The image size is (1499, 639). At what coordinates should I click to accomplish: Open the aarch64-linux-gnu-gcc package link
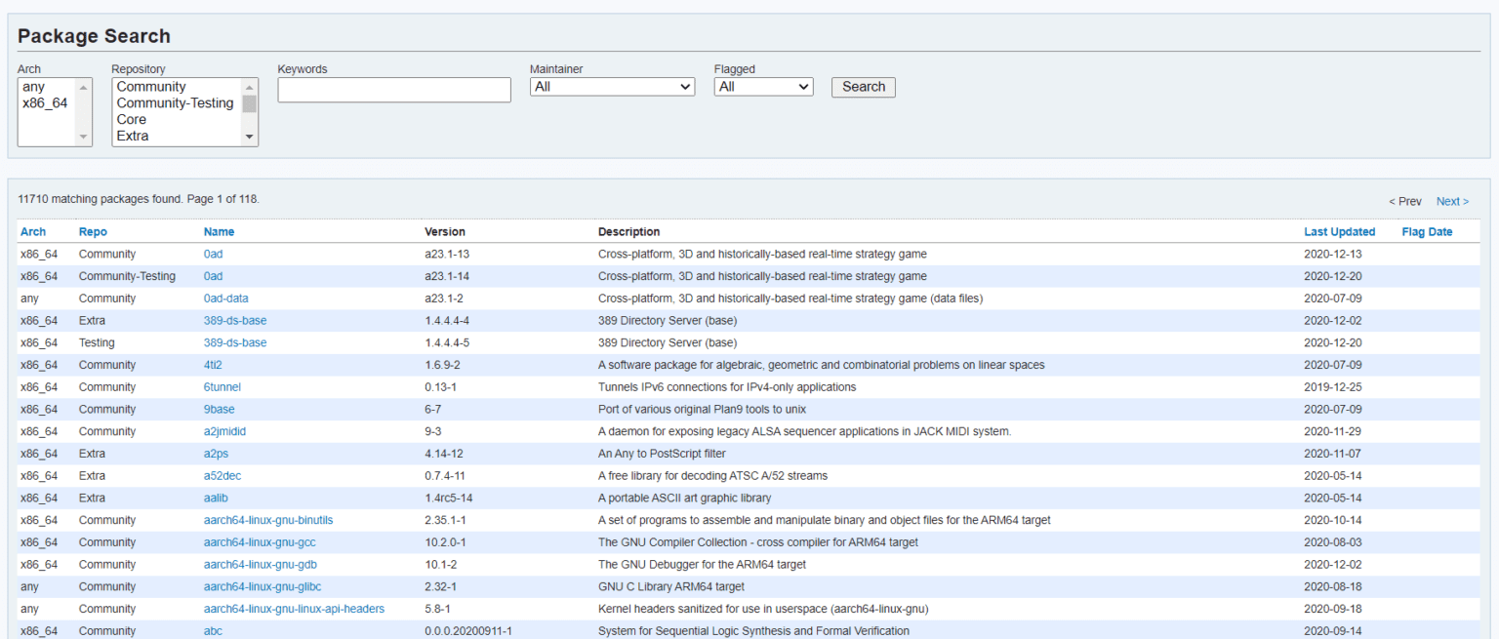260,542
